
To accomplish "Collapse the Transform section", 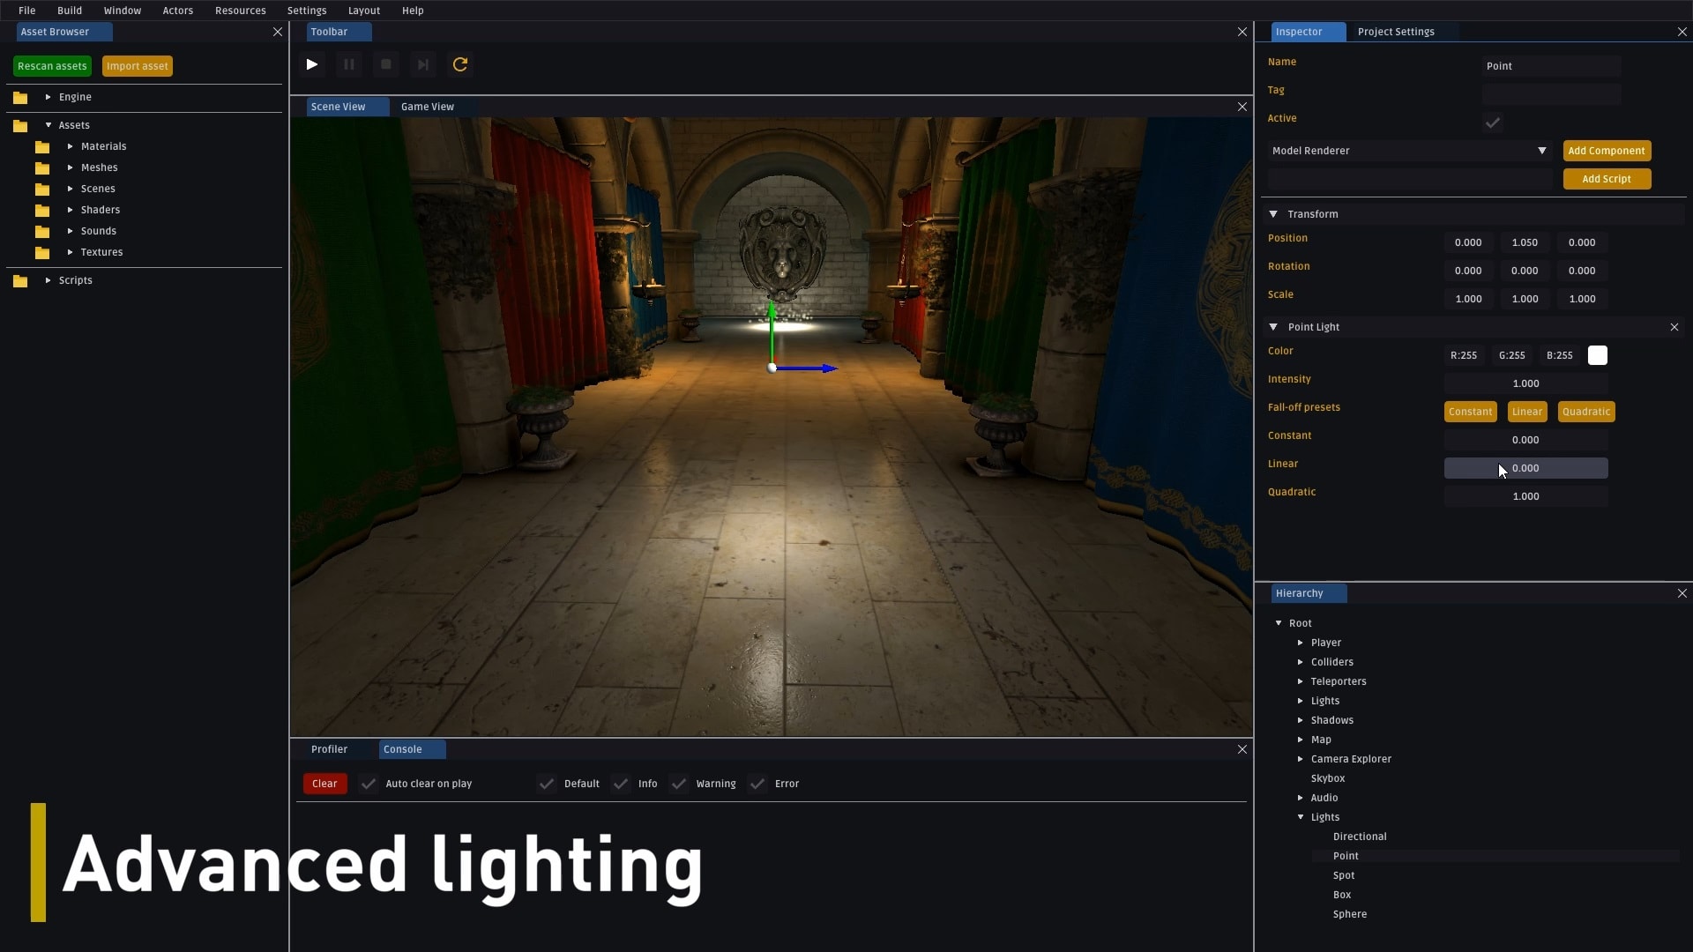I will click(1273, 214).
